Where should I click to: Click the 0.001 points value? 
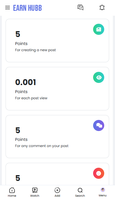click(x=26, y=82)
